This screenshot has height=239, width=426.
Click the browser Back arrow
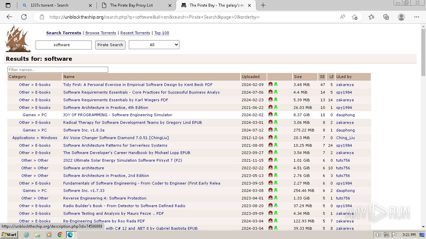(9, 17)
